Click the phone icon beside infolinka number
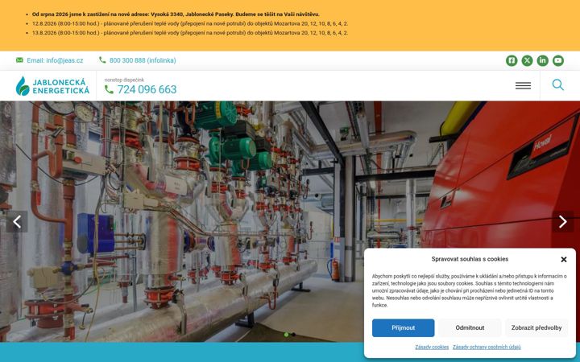The image size is (580, 362). (102, 60)
